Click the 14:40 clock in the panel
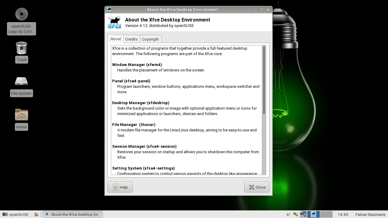Image resolution: width=388 pixels, height=218 pixels. tap(343, 214)
